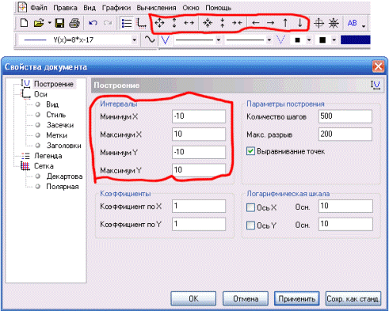Click the Применить button
The width and height of the screenshot is (389, 311).
click(x=297, y=298)
